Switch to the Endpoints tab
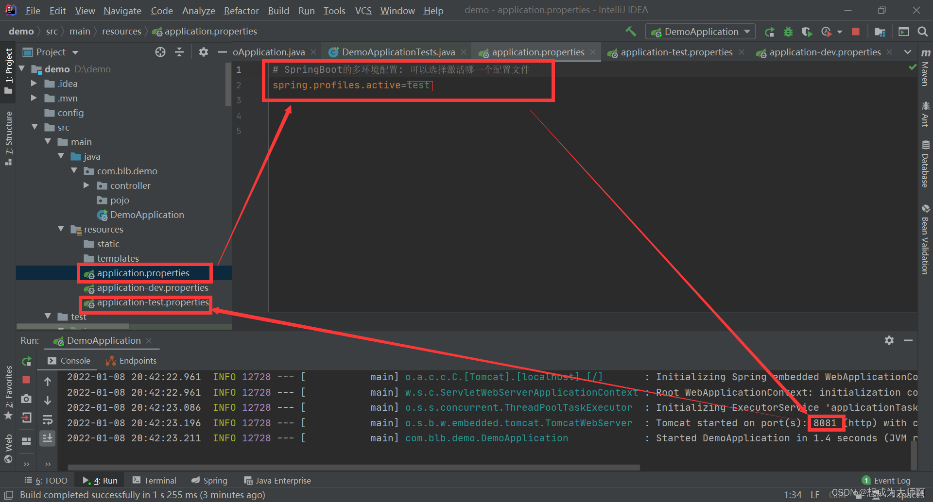The image size is (933, 502). tap(131, 361)
